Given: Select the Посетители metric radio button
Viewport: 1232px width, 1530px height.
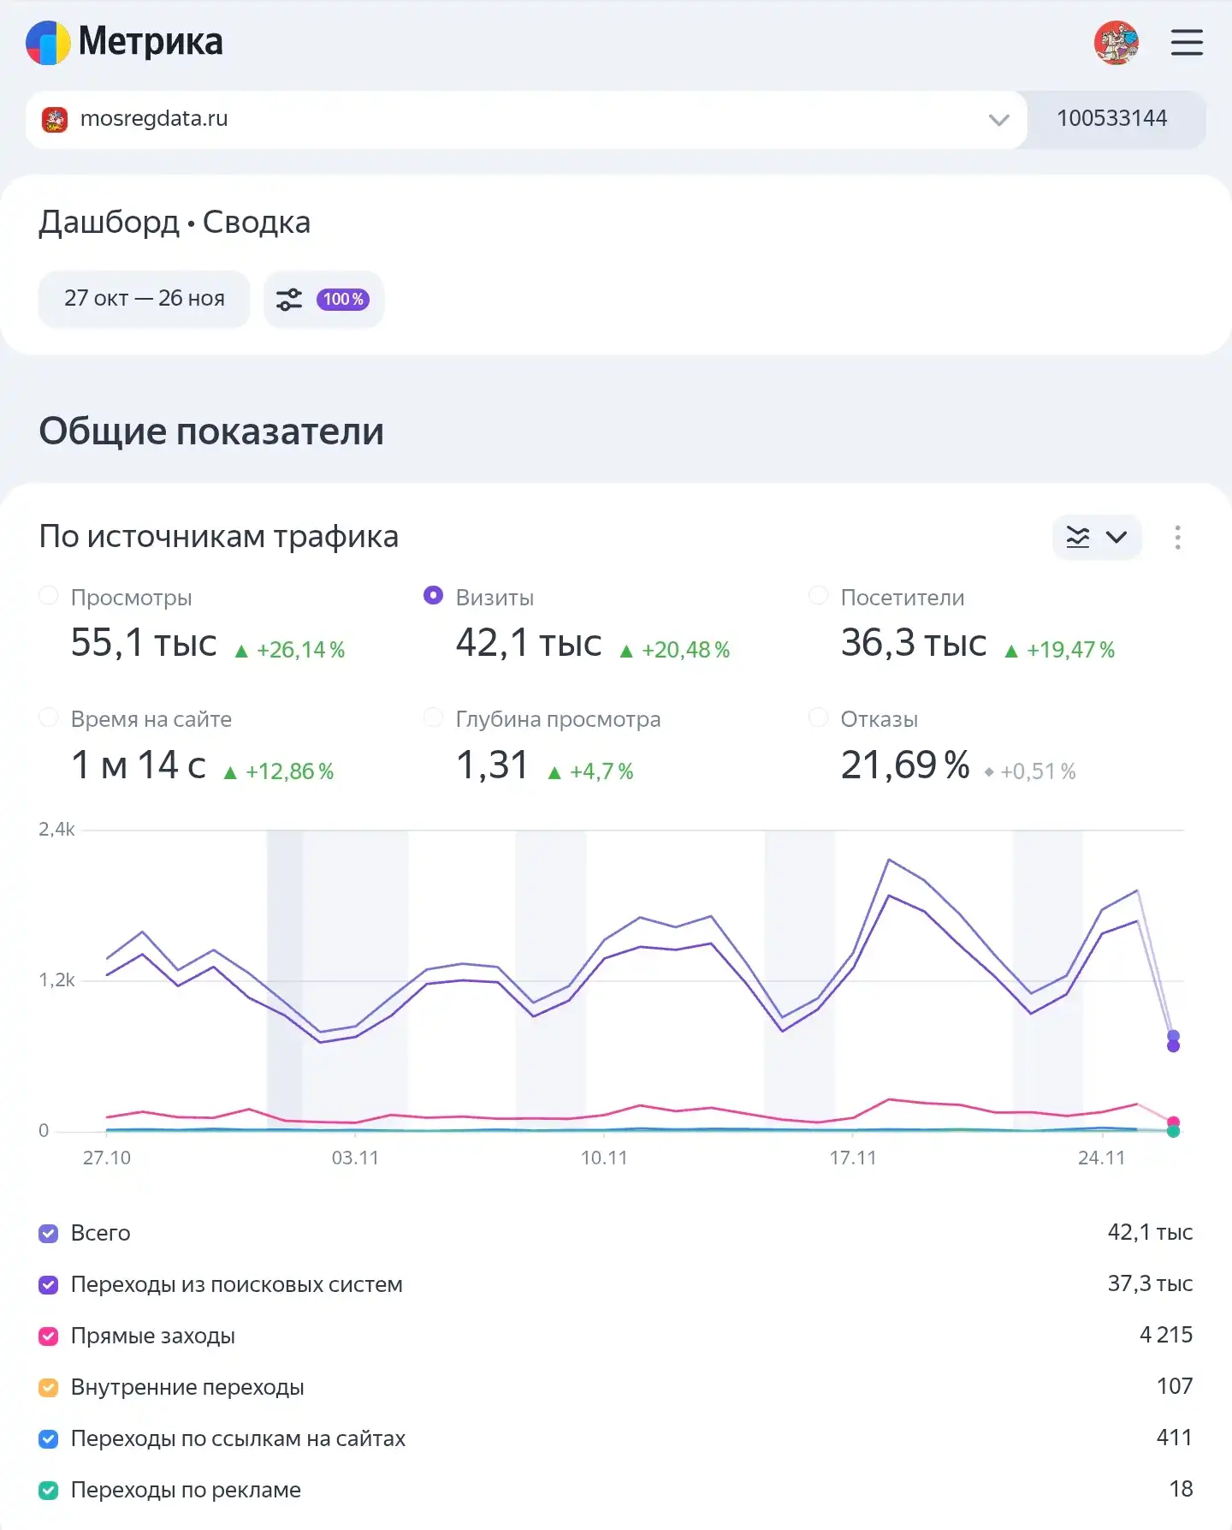Looking at the screenshot, I should (819, 596).
